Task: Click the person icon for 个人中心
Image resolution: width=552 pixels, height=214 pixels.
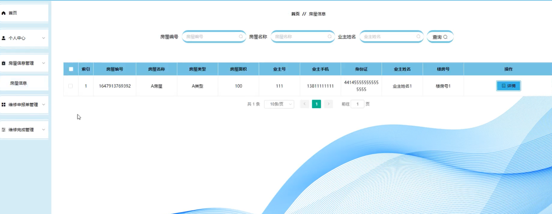Action: click(x=4, y=38)
